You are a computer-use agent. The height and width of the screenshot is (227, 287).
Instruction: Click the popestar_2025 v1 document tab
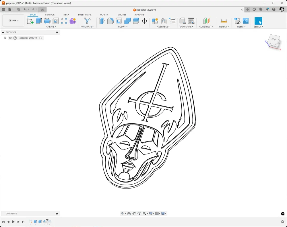pos(144,10)
